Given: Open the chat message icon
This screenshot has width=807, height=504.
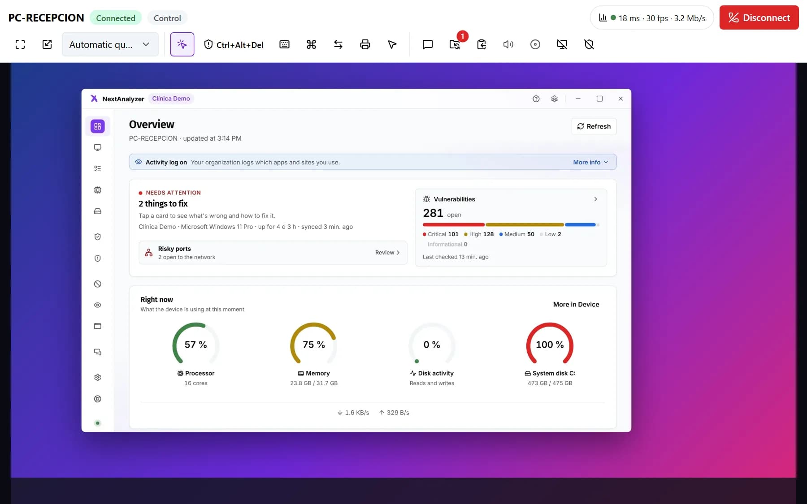Looking at the screenshot, I should [428, 44].
